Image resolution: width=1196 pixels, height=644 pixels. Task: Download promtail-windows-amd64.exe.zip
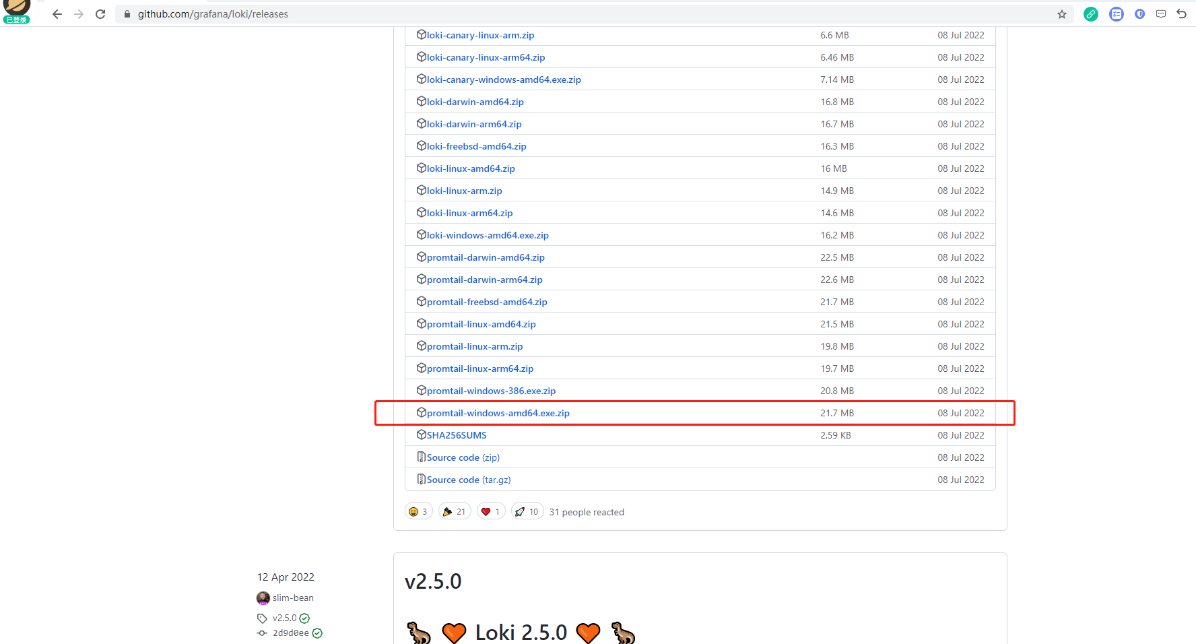[498, 413]
